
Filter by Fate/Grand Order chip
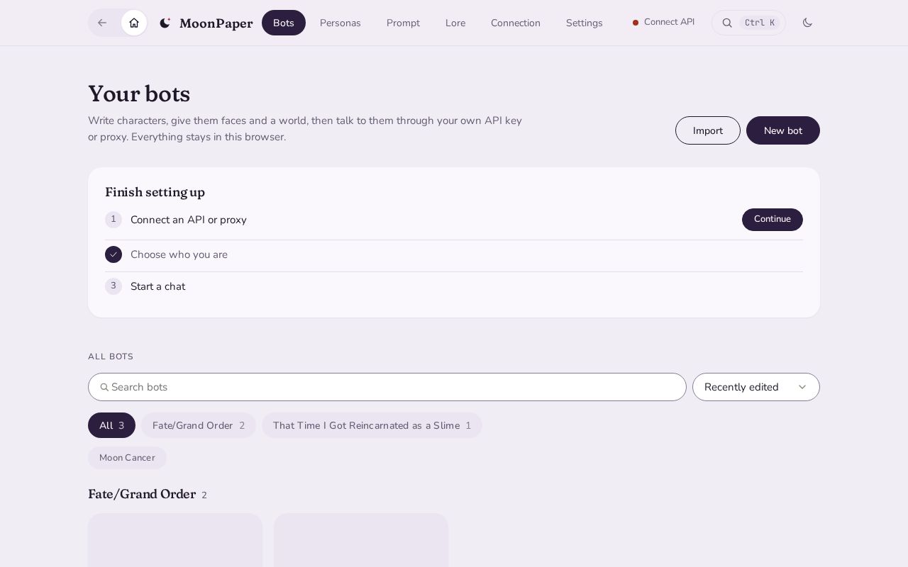(x=199, y=425)
